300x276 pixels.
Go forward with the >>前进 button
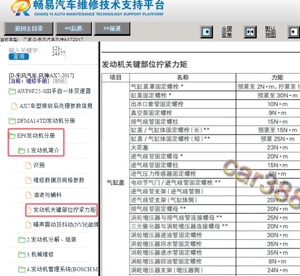pyautogui.click(x=112, y=29)
